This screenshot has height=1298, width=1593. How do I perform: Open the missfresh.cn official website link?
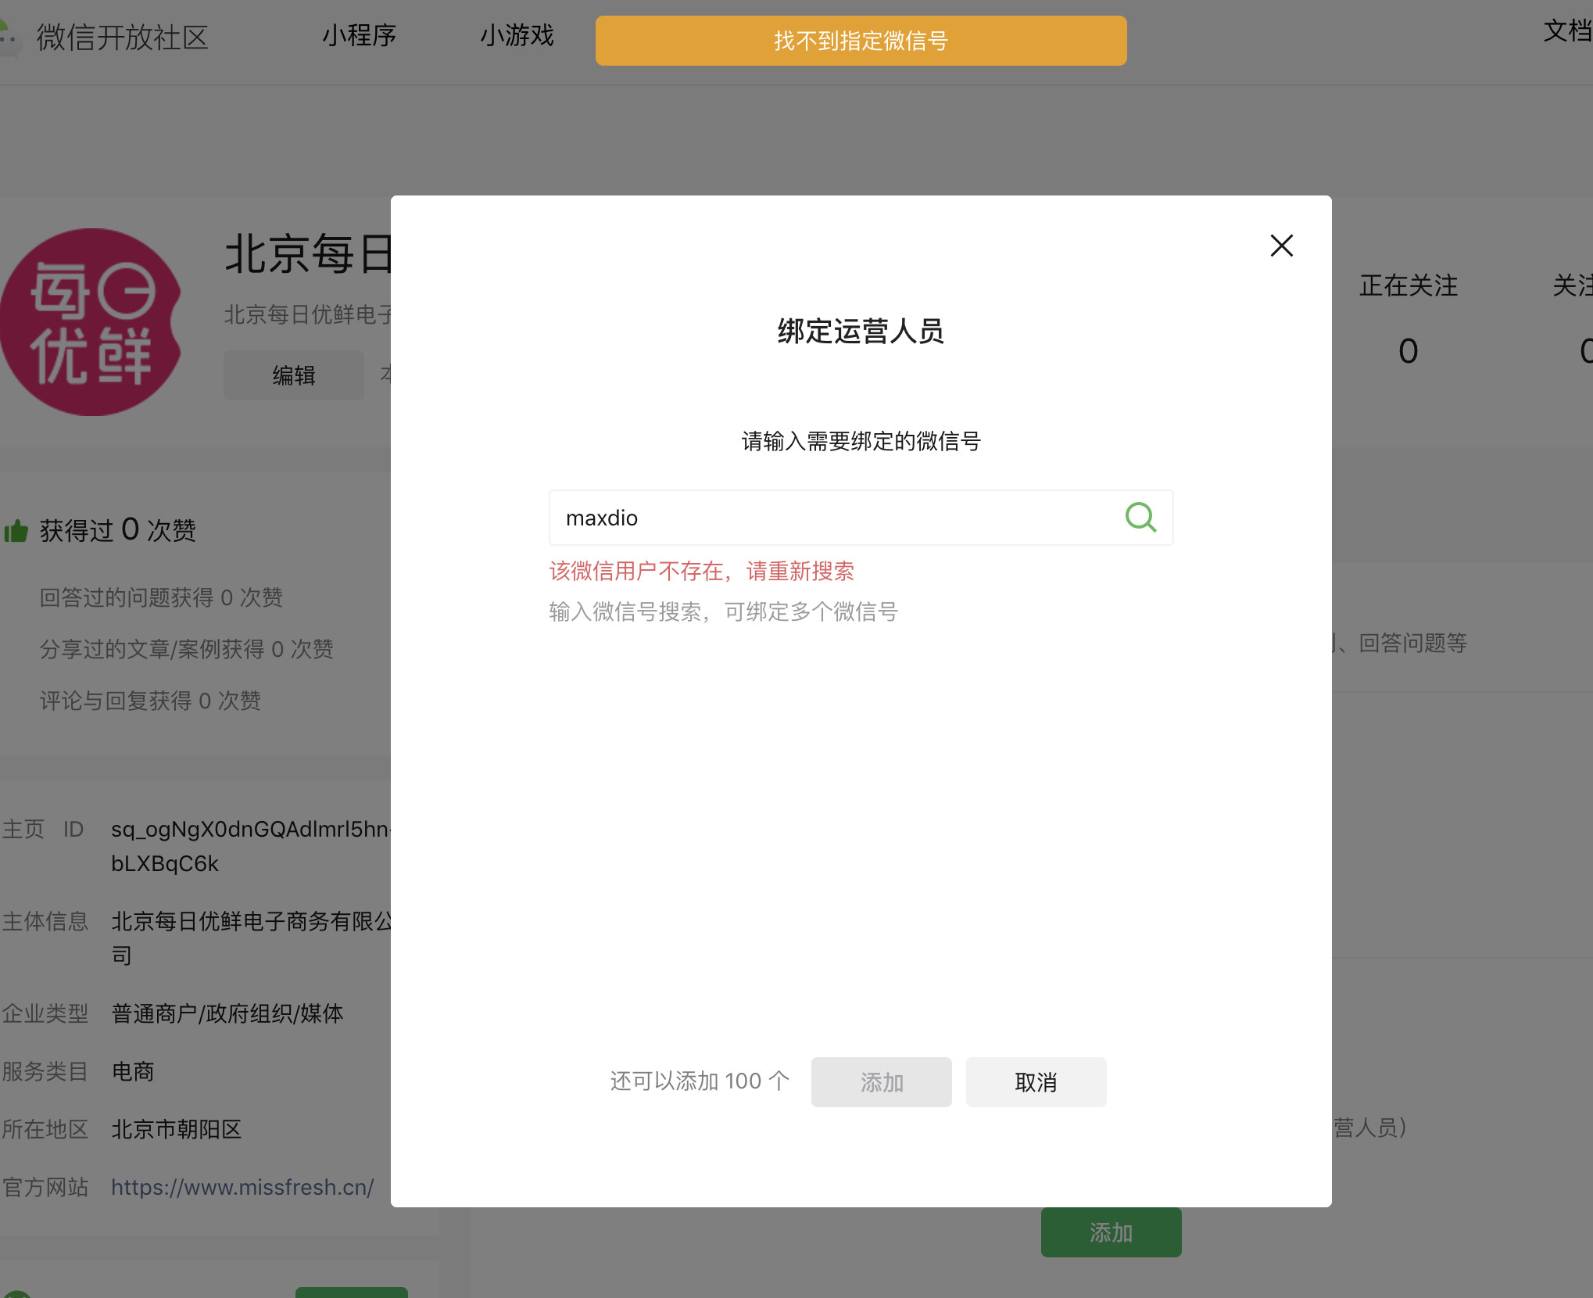(242, 1187)
